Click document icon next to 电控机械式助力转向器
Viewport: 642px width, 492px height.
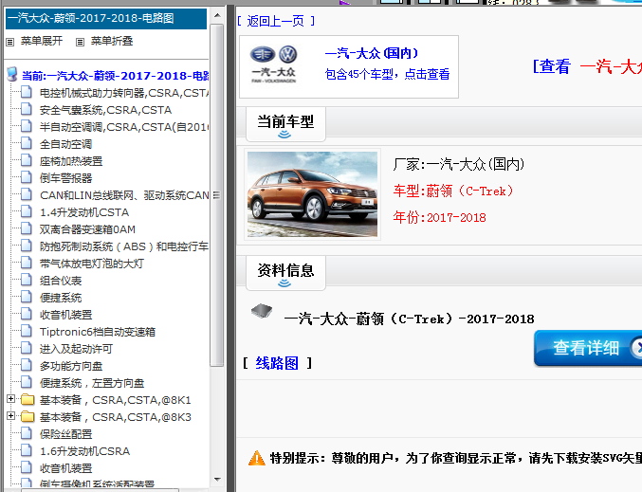(x=27, y=92)
